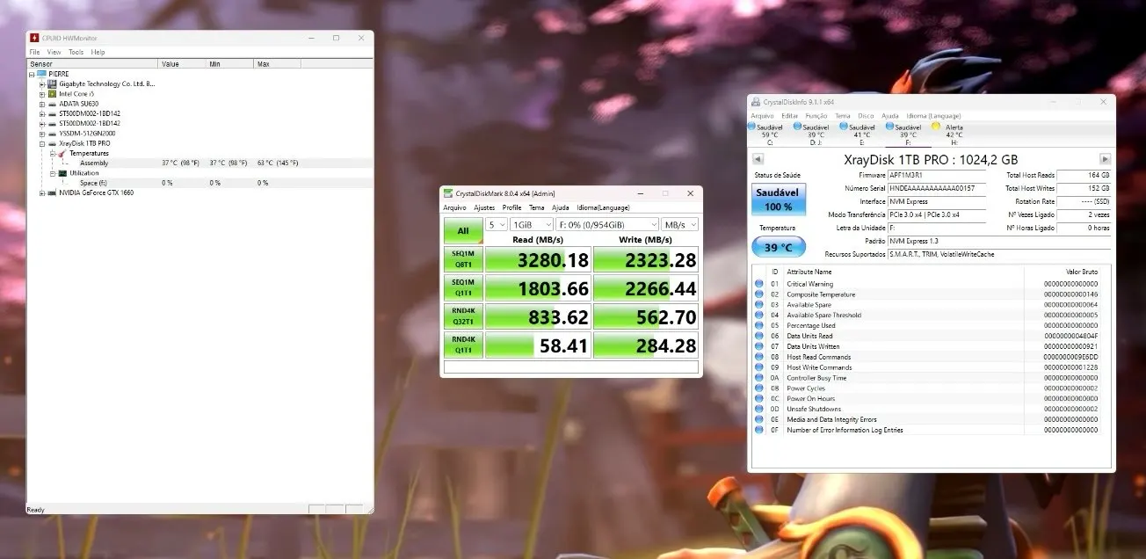The width and height of the screenshot is (1146, 559).
Task: Open Ajustes menu in CrystalDiskMark
Action: click(484, 207)
